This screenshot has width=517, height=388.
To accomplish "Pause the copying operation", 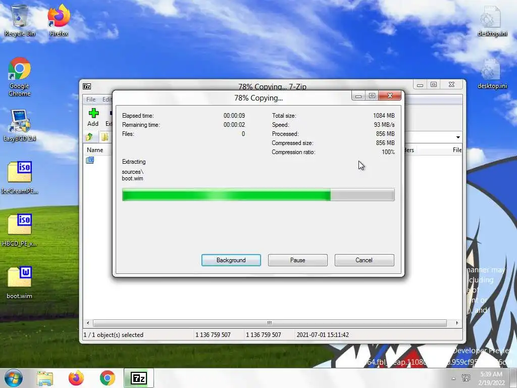I will (298, 260).
